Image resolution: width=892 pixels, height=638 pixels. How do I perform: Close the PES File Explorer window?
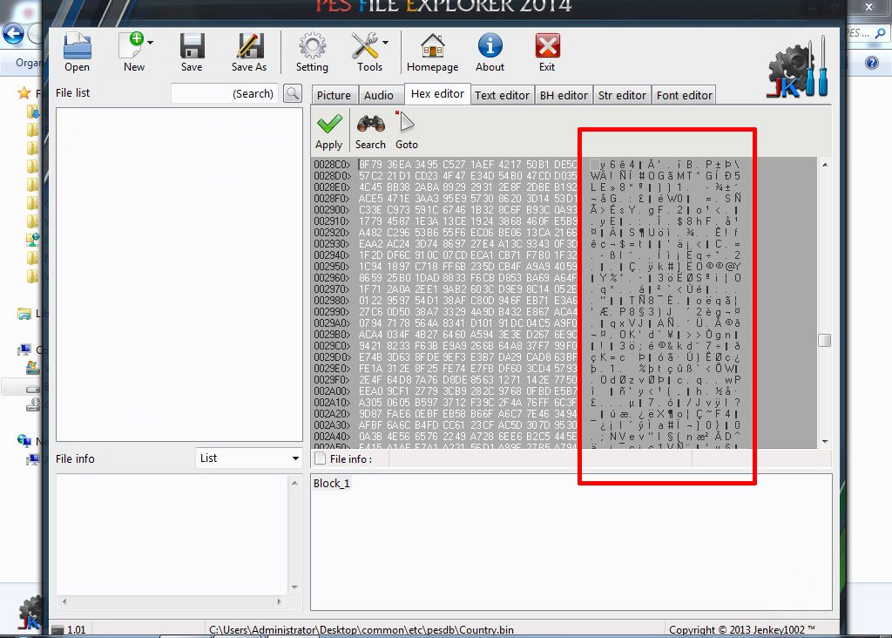click(x=868, y=7)
